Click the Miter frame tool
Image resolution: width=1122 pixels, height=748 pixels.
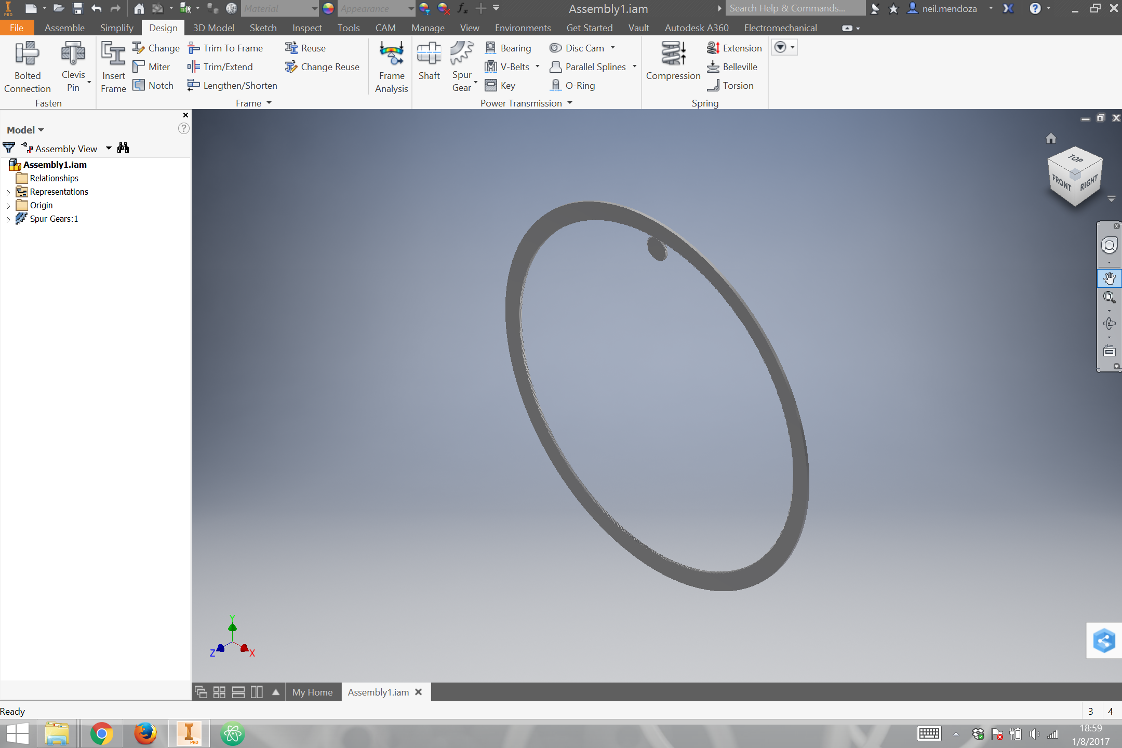[x=151, y=66]
